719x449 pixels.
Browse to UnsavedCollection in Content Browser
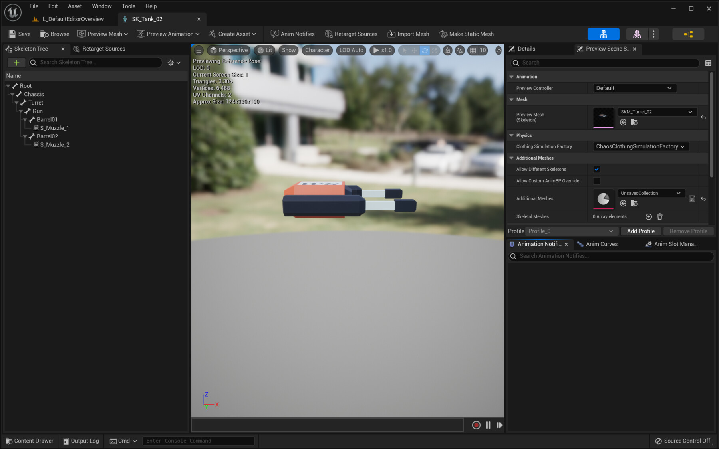[x=634, y=204]
